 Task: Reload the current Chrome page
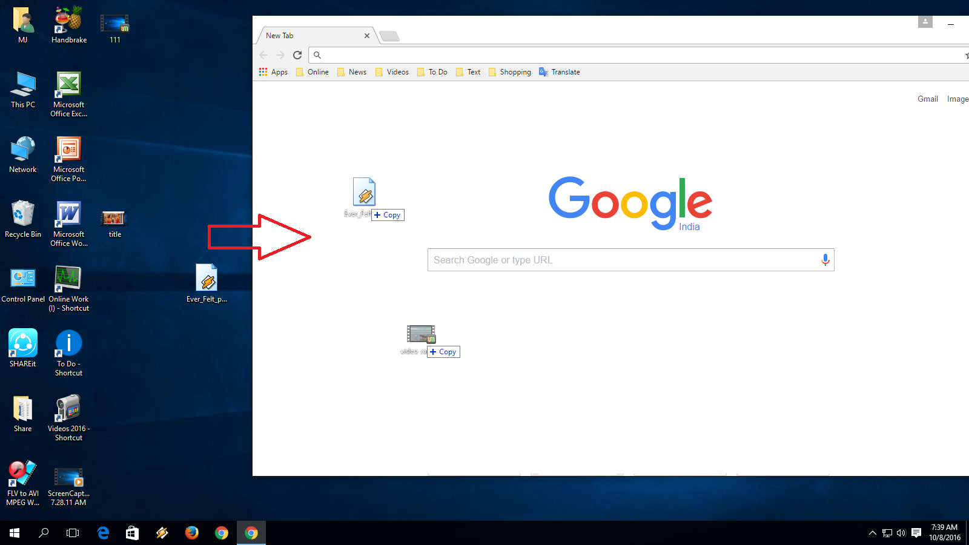pyautogui.click(x=297, y=54)
